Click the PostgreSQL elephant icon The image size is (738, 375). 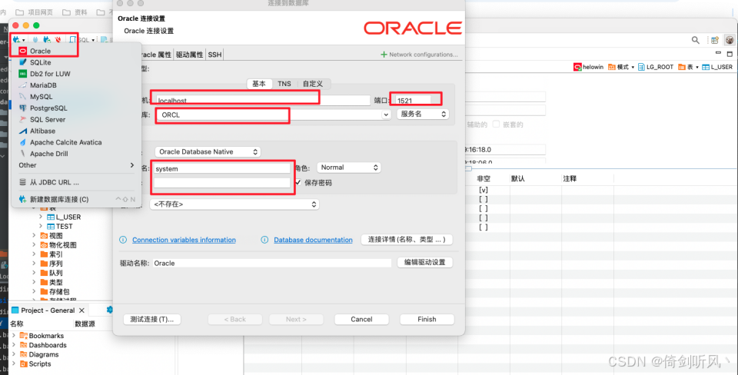pyautogui.click(x=22, y=108)
